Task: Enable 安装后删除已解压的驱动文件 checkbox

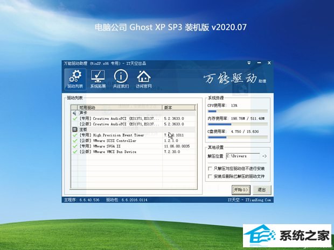Action: 210,176
